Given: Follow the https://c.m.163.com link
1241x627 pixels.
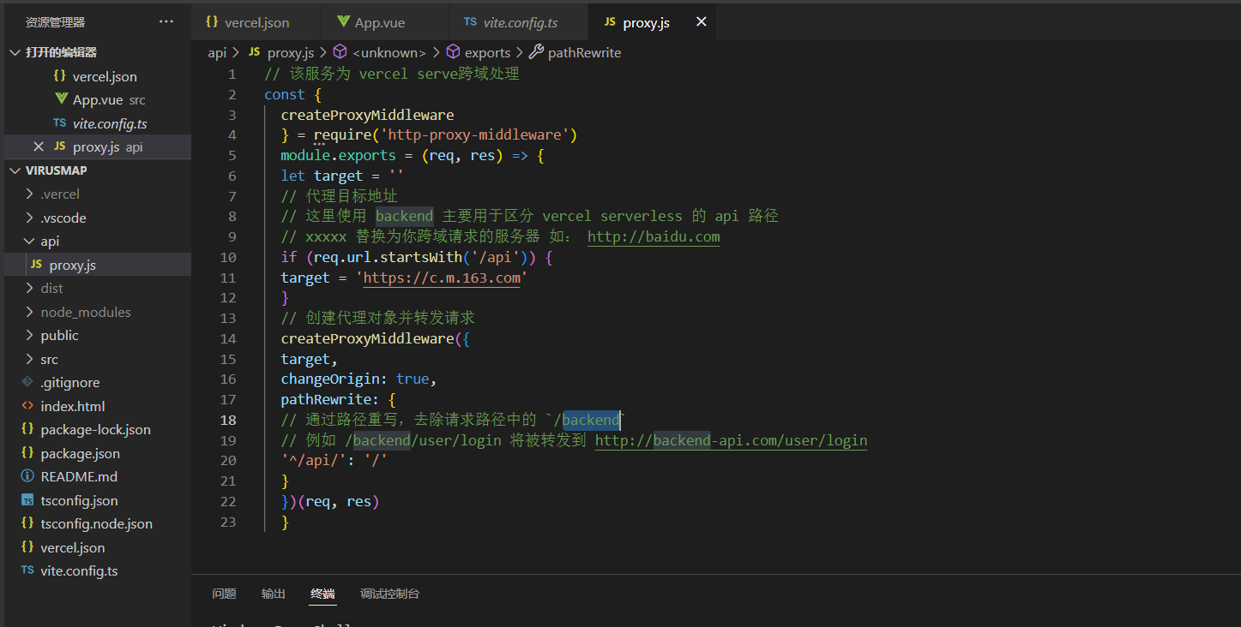Looking at the screenshot, I should coord(442,278).
